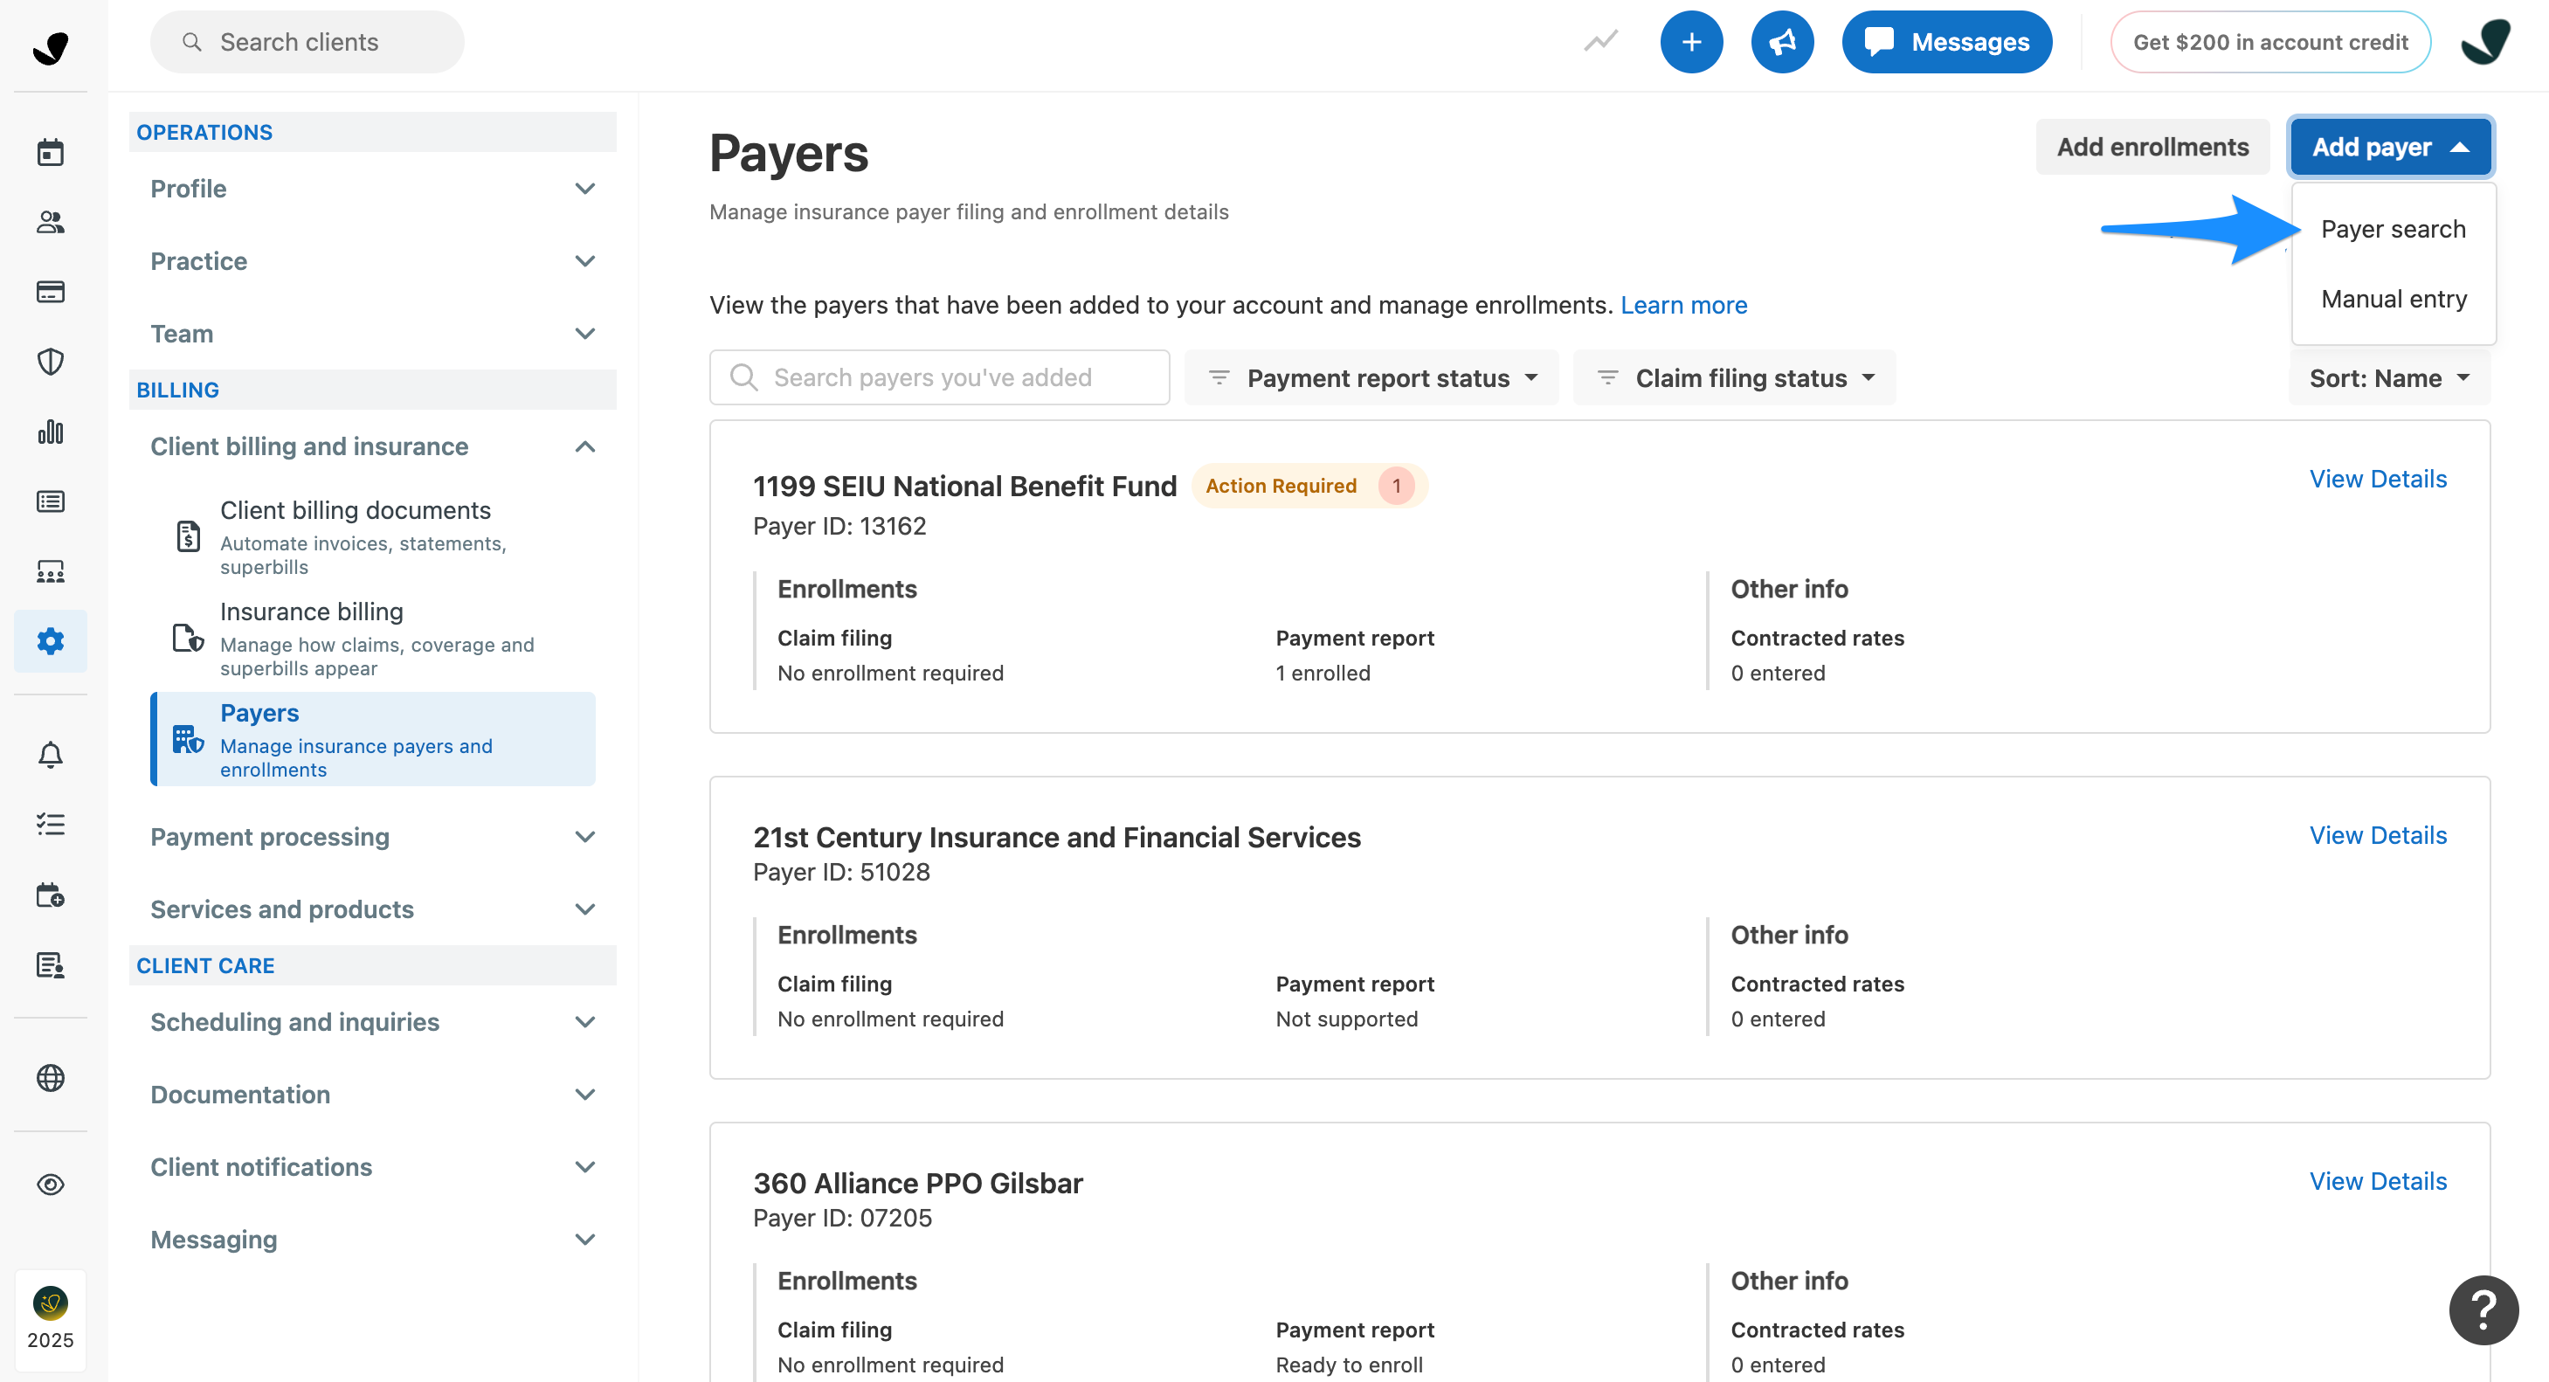Screen dimensions: 2549x1382
Task: Click the trend line activity icon
Action: pos(1601,42)
